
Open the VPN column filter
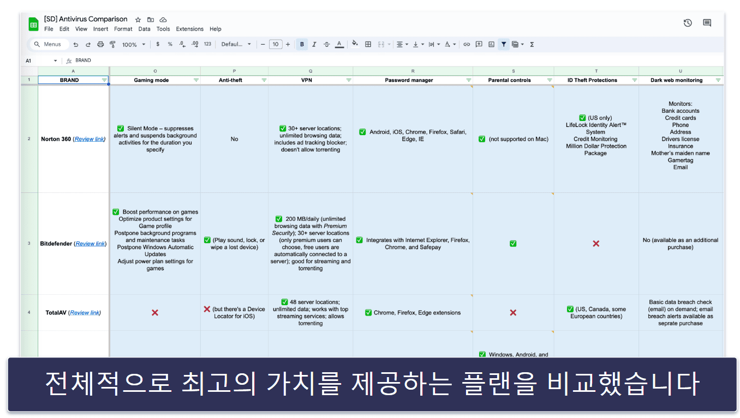coord(348,80)
